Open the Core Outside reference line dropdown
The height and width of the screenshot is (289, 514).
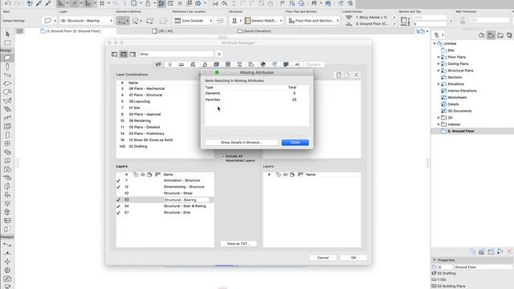click(193, 21)
